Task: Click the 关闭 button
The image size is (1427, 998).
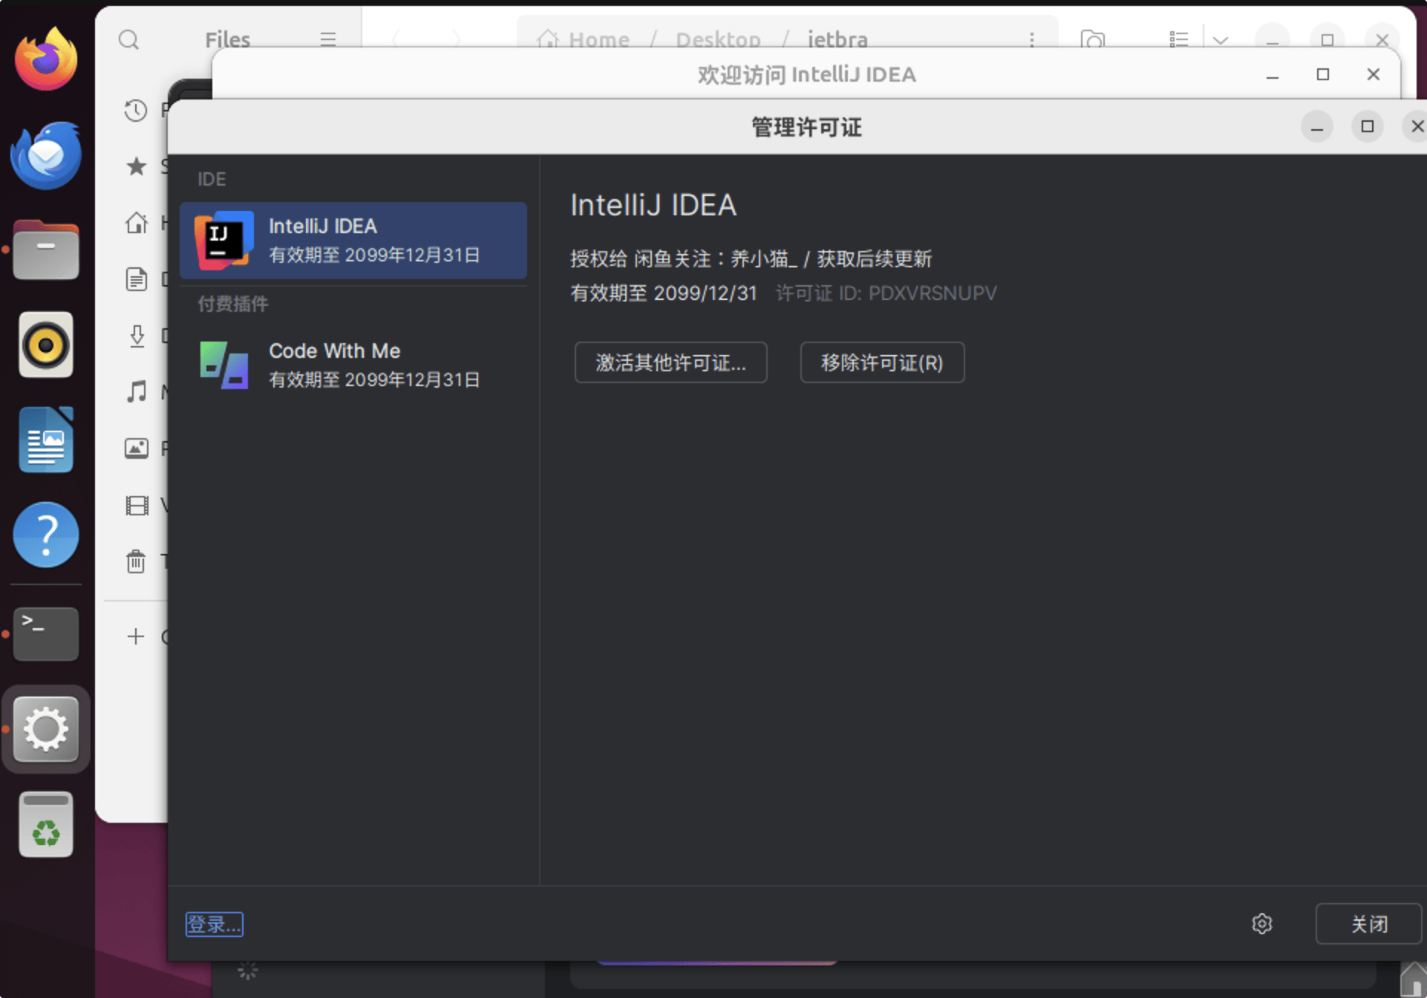Action: click(1368, 924)
